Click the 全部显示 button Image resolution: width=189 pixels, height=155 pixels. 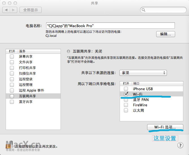click(31, 10)
